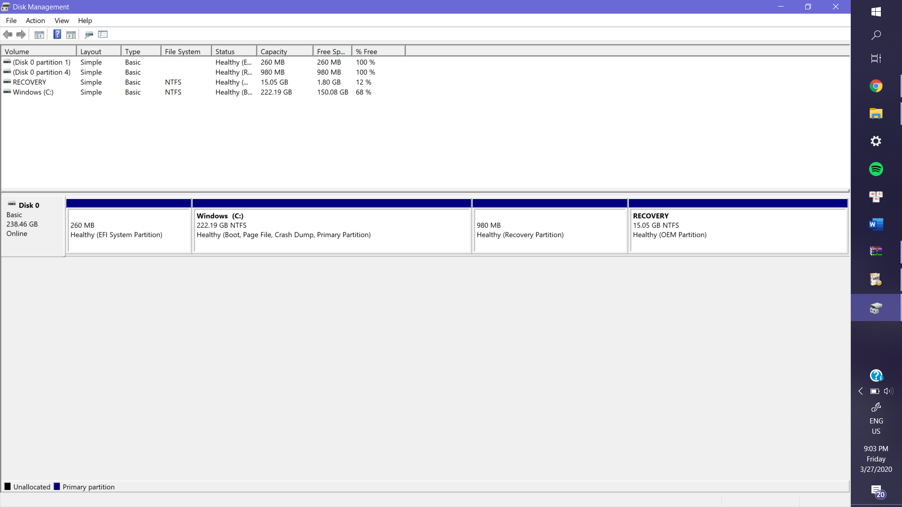Toggle the Show/Hide Console Tree icon
This screenshot has height=507, width=902.
(x=39, y=34)
